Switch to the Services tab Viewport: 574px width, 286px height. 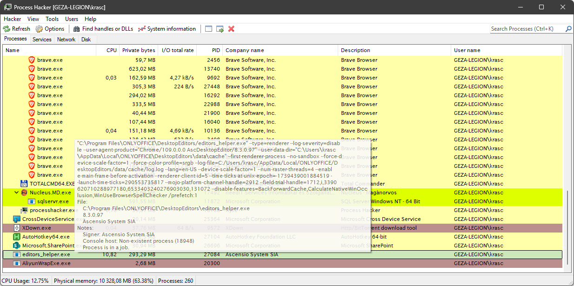(x=42, y=40)
